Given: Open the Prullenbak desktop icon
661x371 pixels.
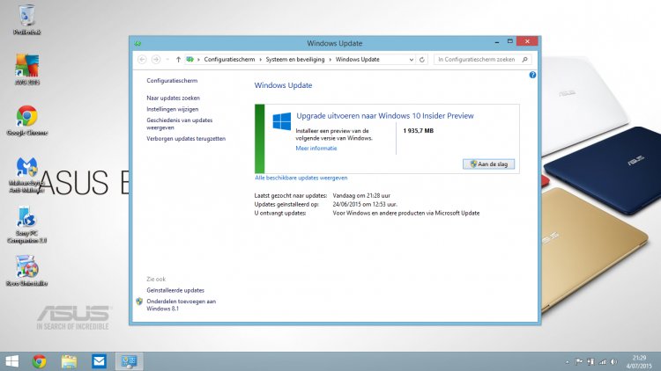Looking at the screenshot, I should pos(27,18).
